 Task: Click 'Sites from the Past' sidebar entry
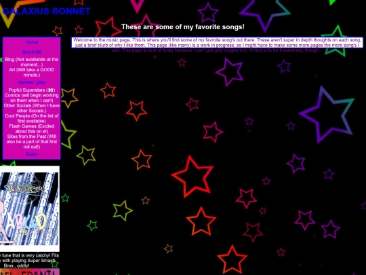32,141
